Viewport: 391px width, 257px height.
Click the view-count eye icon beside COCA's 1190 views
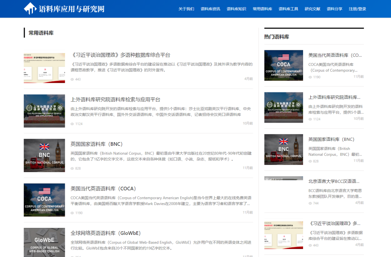[73, 213]
